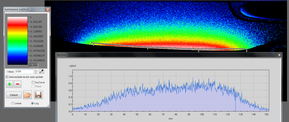Click the red band in the color scale
The height and width of the screenshot is (122, 289).
click(17, 25)
